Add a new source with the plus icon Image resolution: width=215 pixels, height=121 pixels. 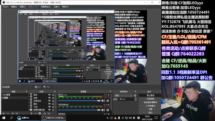click(31, 113)
